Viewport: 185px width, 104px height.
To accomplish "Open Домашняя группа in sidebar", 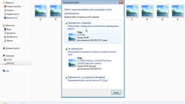I will click(12, 48).
